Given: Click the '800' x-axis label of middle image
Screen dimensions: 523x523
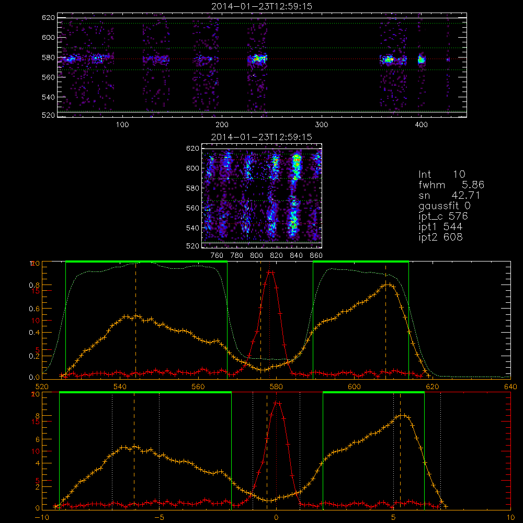Looking at the screenshot, I should pos(256,256).
